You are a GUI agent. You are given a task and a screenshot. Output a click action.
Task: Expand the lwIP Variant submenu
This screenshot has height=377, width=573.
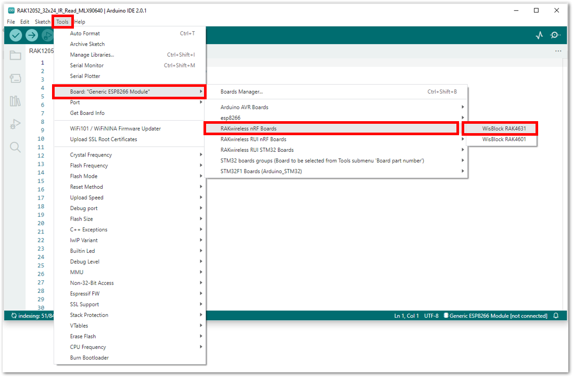pyautogui.click(x=130, y=240)
